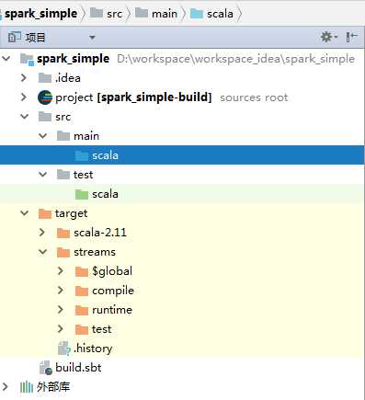Screen dimensions: 365x400
Task: Click the $global folder icon
Action: coord(82,271)
